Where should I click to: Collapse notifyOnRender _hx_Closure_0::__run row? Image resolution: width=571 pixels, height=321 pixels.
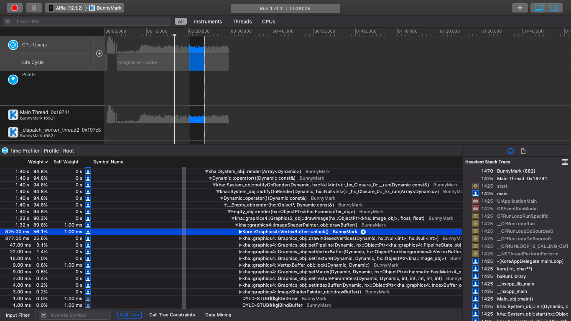(214, 185)
